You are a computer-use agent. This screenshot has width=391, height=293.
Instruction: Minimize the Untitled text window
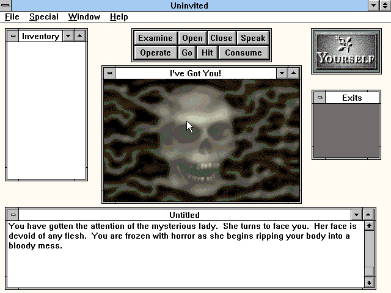tap(357, 215)
